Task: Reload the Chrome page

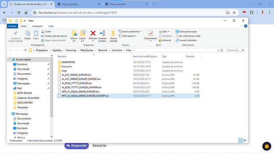Action: coord(19,13)
